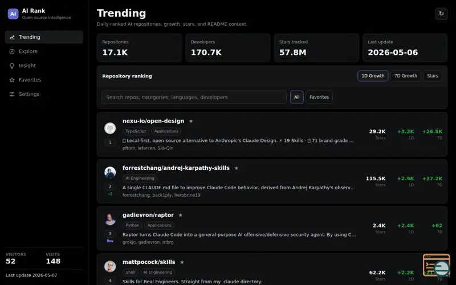Click the Last update 2026-05-06 card
The image size is (456, 285).
(x=405, y=48)
